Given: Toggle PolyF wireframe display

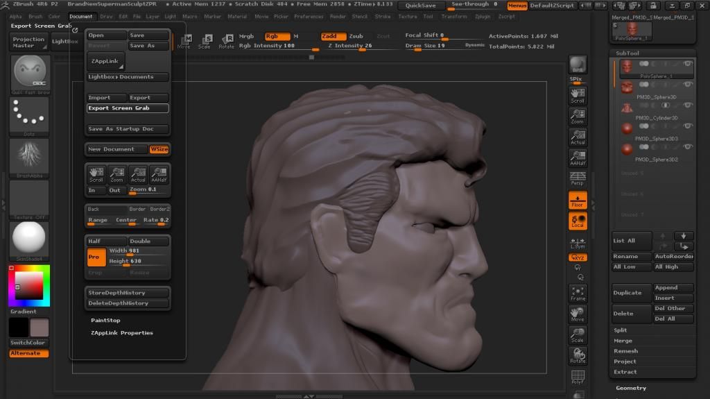Looking at the screenshot, I should click(578, 377).
